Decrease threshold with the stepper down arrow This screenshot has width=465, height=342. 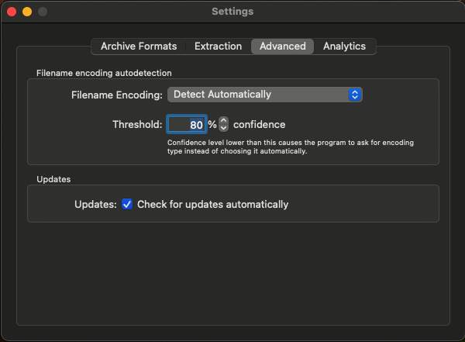223,128
